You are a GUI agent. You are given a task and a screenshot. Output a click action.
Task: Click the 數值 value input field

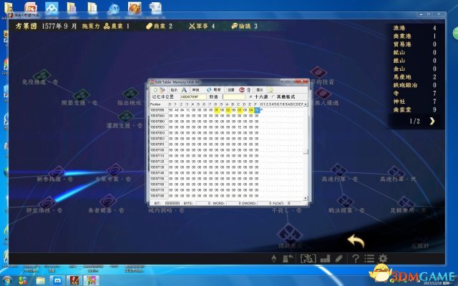(234, 97)
